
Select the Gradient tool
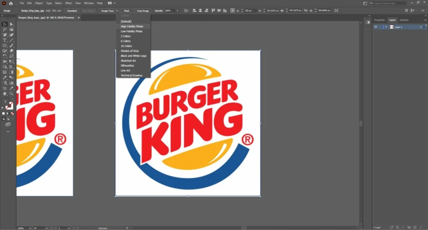[11, 72]
